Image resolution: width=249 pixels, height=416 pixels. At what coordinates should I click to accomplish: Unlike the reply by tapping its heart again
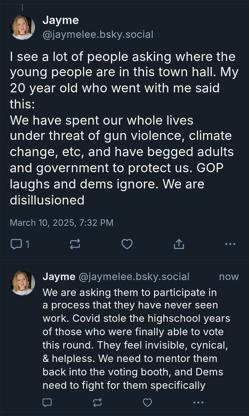tap(147, 402)
